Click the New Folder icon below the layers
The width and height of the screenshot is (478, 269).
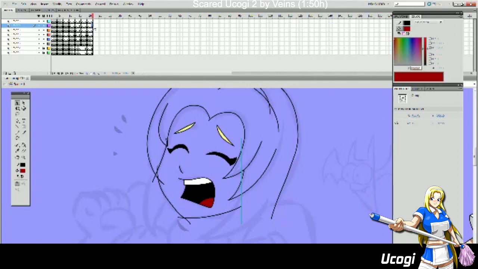(9, 73)
